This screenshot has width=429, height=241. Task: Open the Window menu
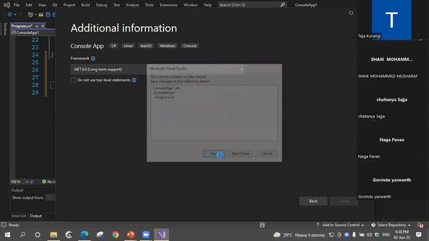pos(190,5)
